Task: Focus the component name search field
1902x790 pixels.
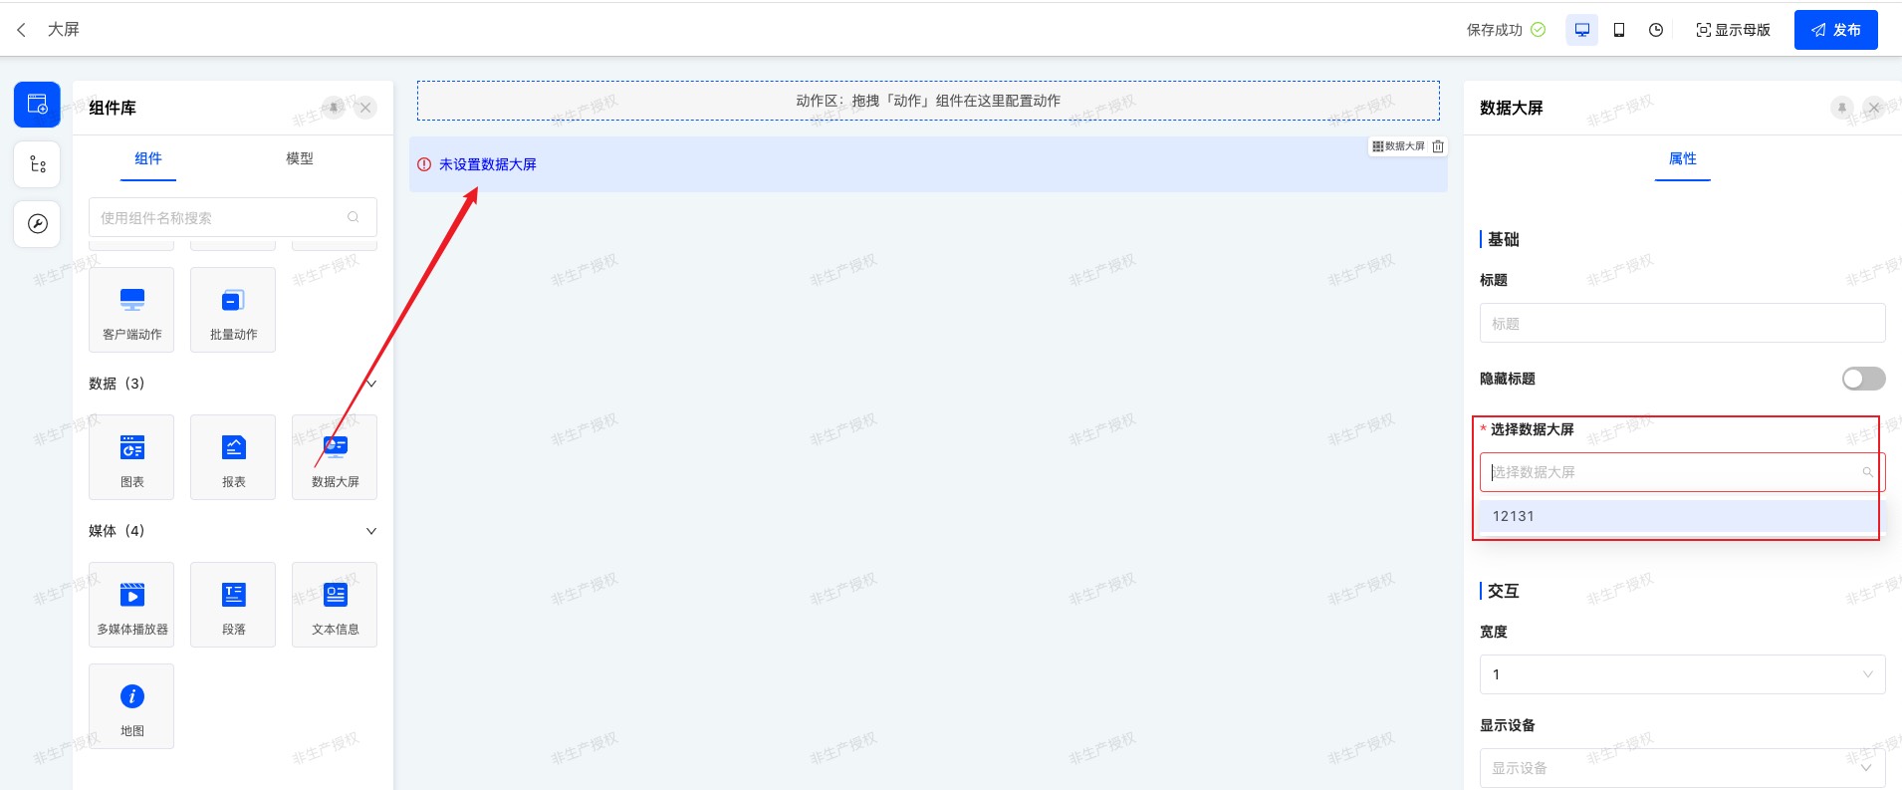Action: (x=233, y=217)
